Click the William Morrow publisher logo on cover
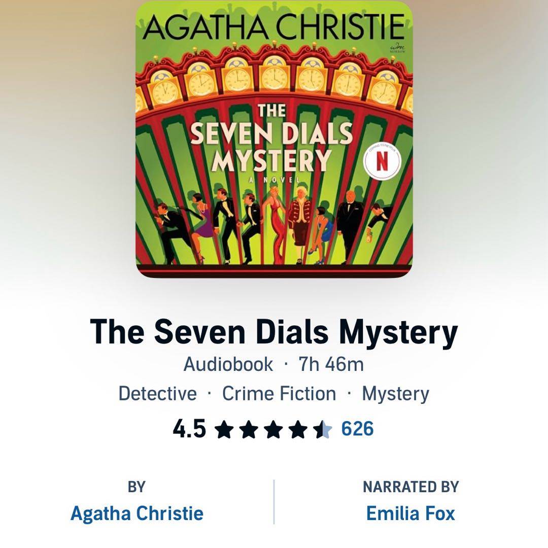Image resolution: width=548 pixels, height=548 pixels. (398, 48)
